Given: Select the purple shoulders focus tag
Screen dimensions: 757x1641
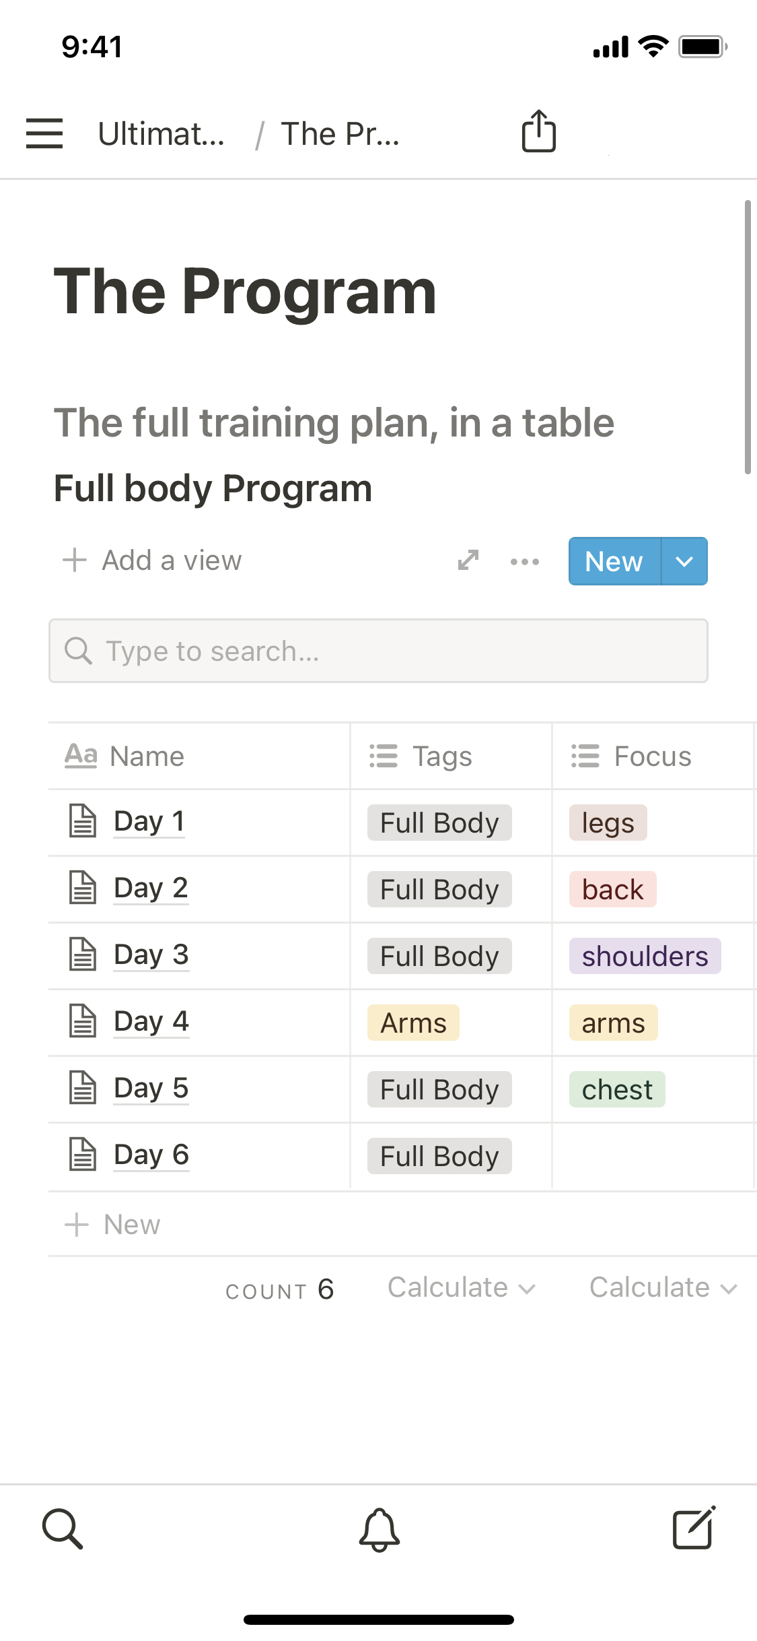Looking at the screenshot, I should (645, 956).
